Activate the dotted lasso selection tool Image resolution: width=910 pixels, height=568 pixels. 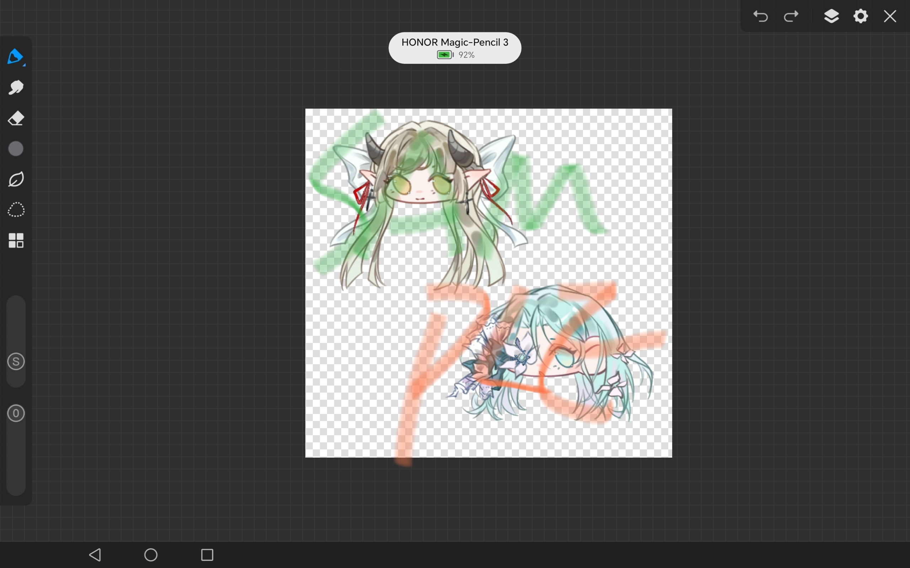click(x=16, y=209)
